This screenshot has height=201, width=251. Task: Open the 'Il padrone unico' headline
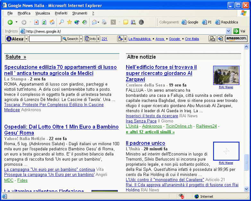(x=145, y=143)
